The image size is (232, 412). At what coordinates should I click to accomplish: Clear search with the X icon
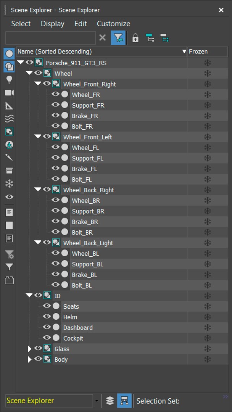click(x=103, y=38)
